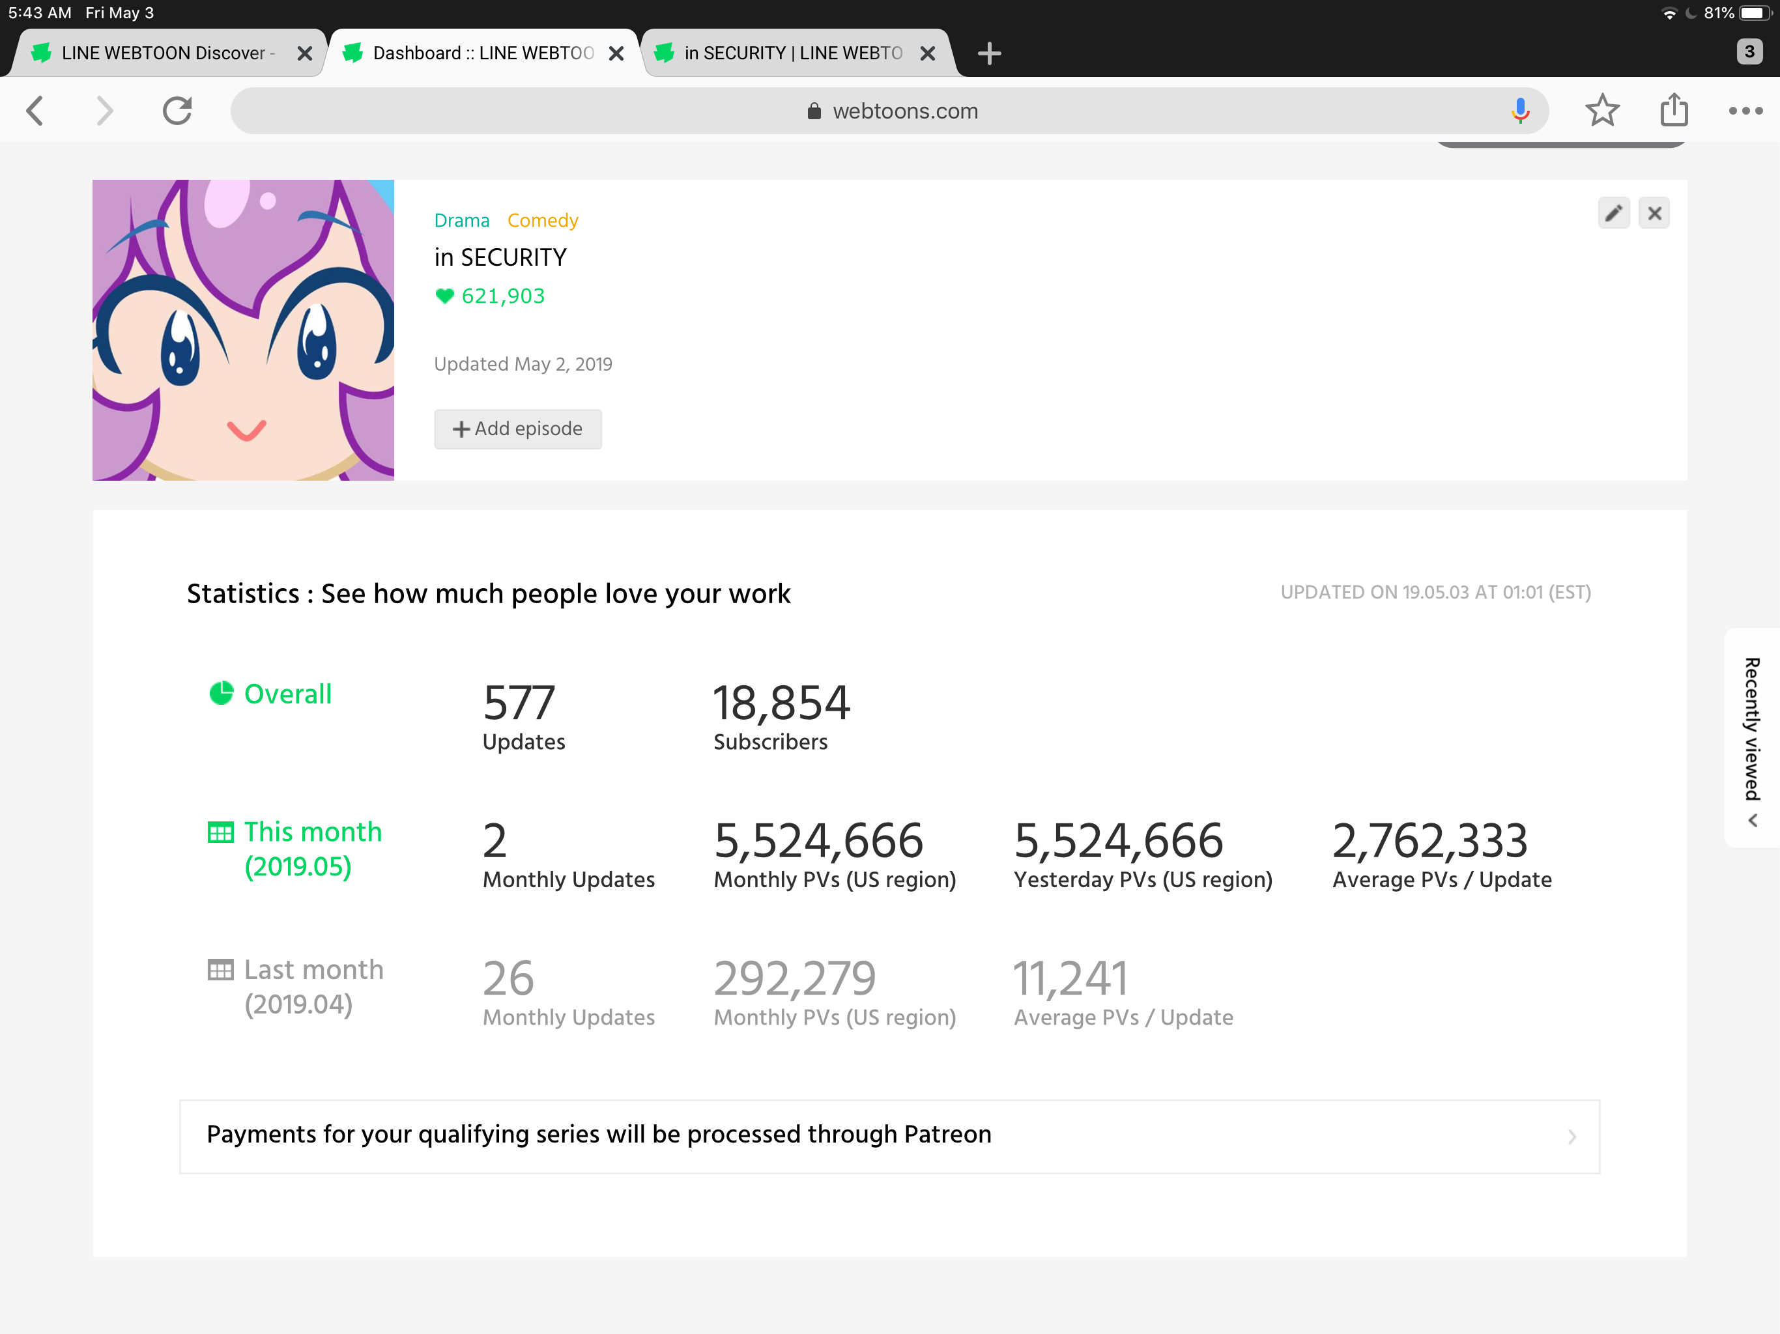
Task: Open the tab count switcher button
Action: tap(1749, 51)
